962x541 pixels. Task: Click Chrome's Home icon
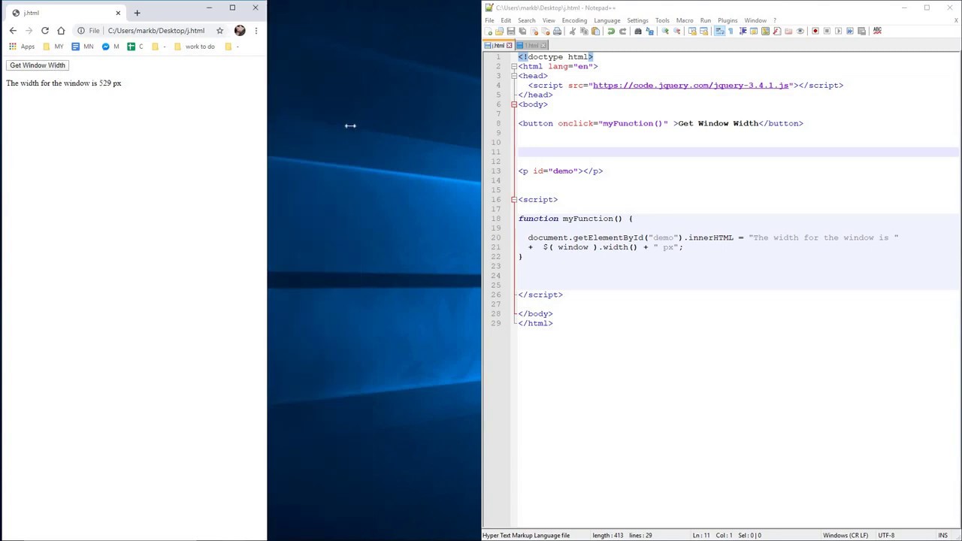tap(61, 31)
